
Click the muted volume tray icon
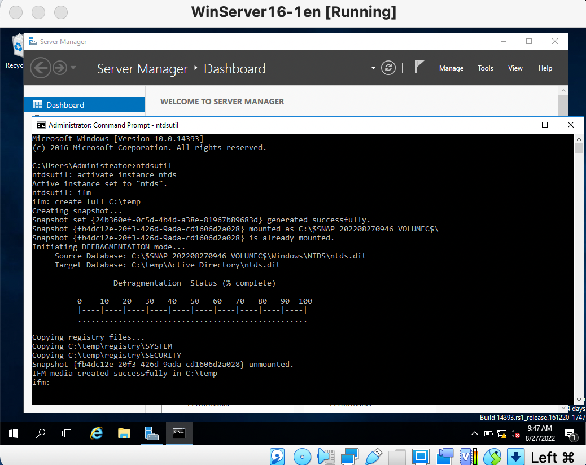[x=515, y=434]
